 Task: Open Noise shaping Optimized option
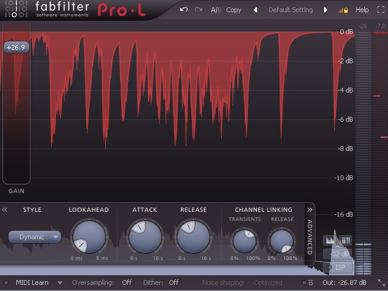pos(268,282)
